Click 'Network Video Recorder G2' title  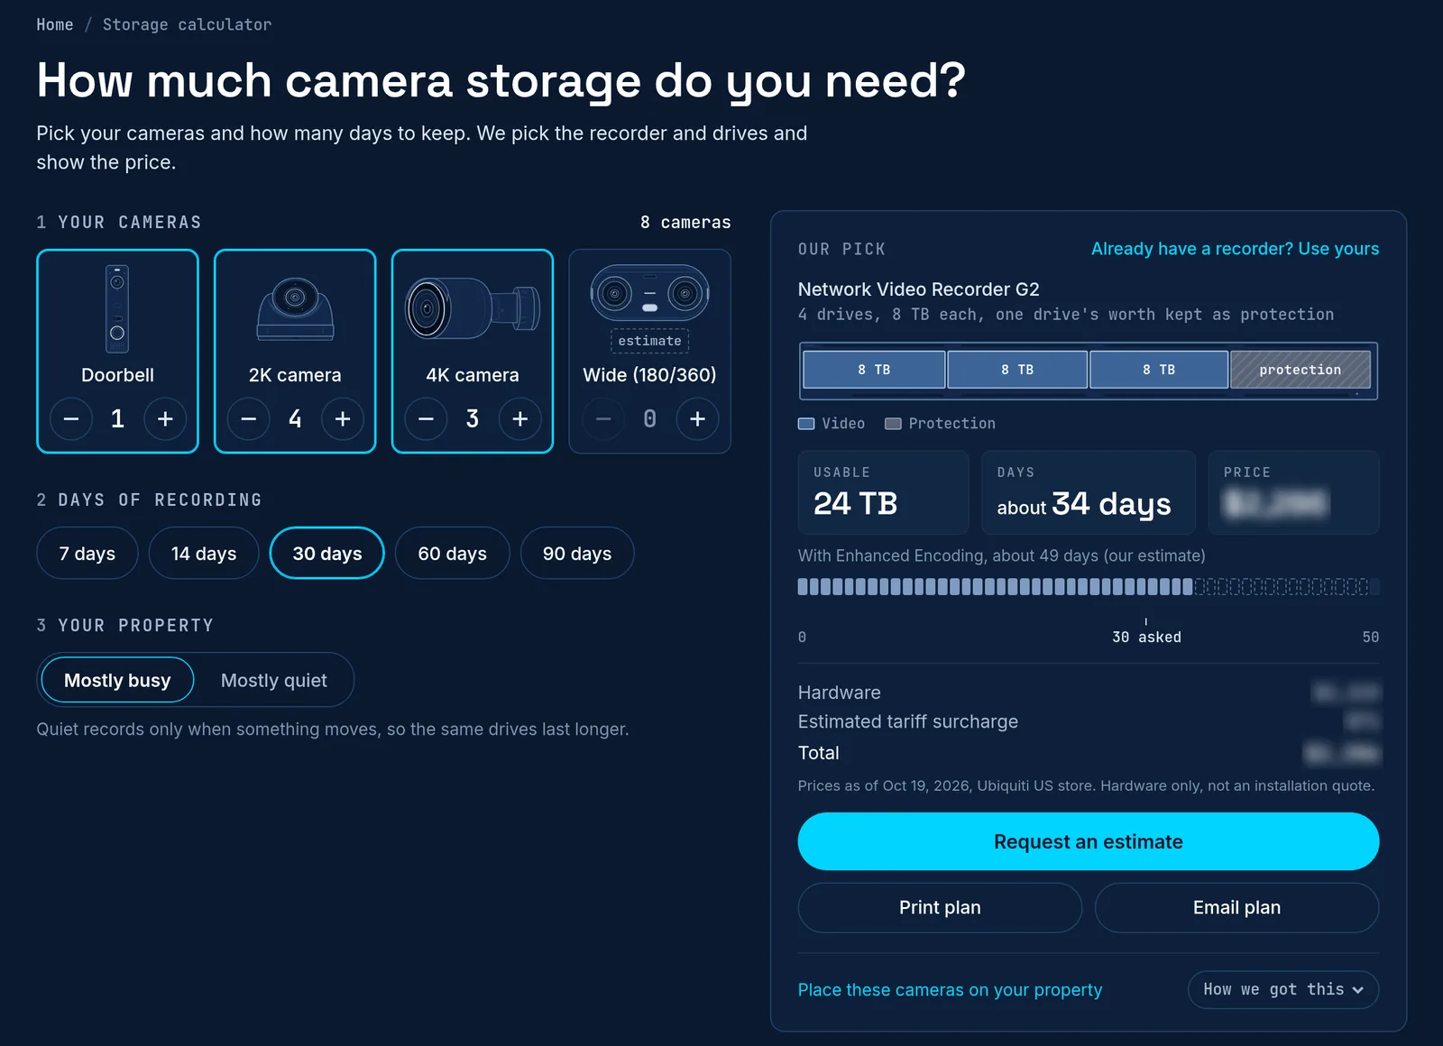tap(919, 289)
